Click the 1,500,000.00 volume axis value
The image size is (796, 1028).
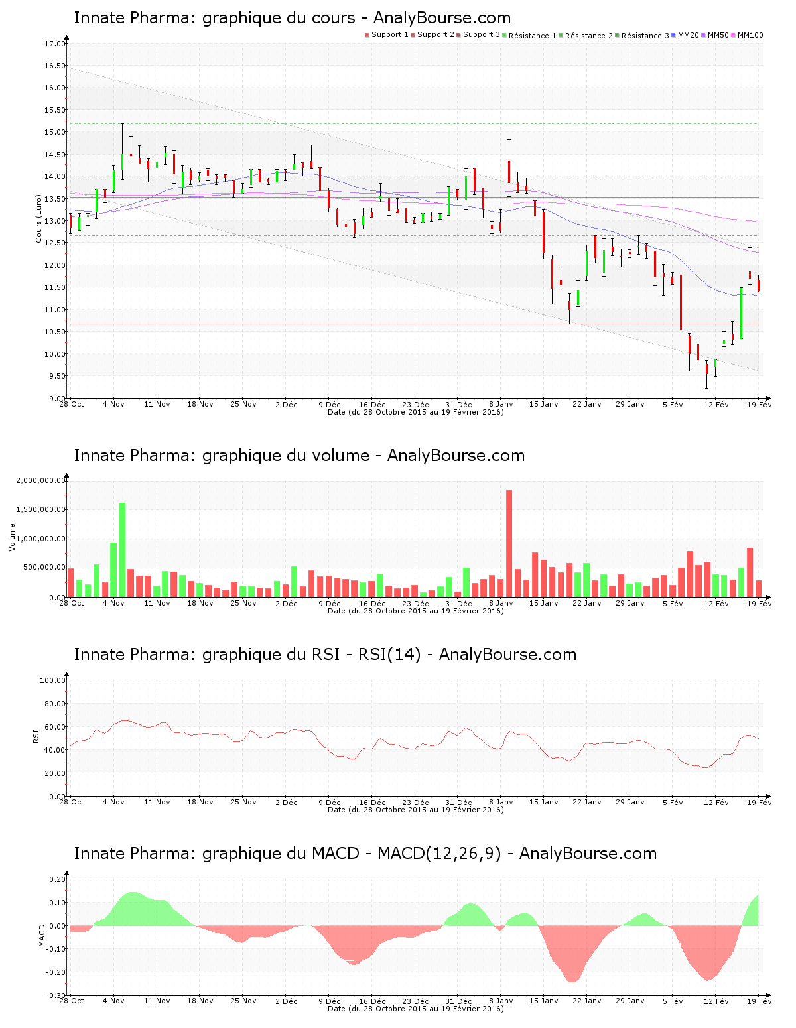41,509
